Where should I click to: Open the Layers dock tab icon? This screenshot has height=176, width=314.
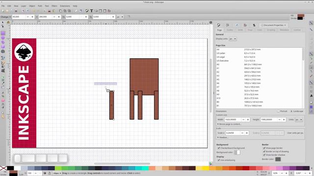pos(254,25)
